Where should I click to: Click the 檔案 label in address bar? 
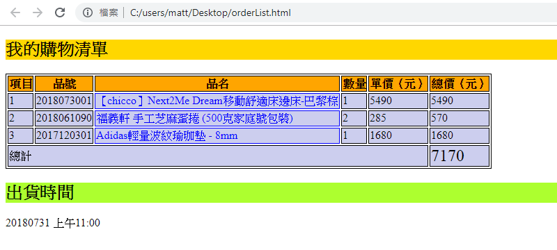pos(109,13)
